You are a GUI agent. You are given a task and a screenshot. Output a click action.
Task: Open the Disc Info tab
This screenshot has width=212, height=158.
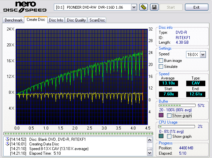click(x=56, y=20)
